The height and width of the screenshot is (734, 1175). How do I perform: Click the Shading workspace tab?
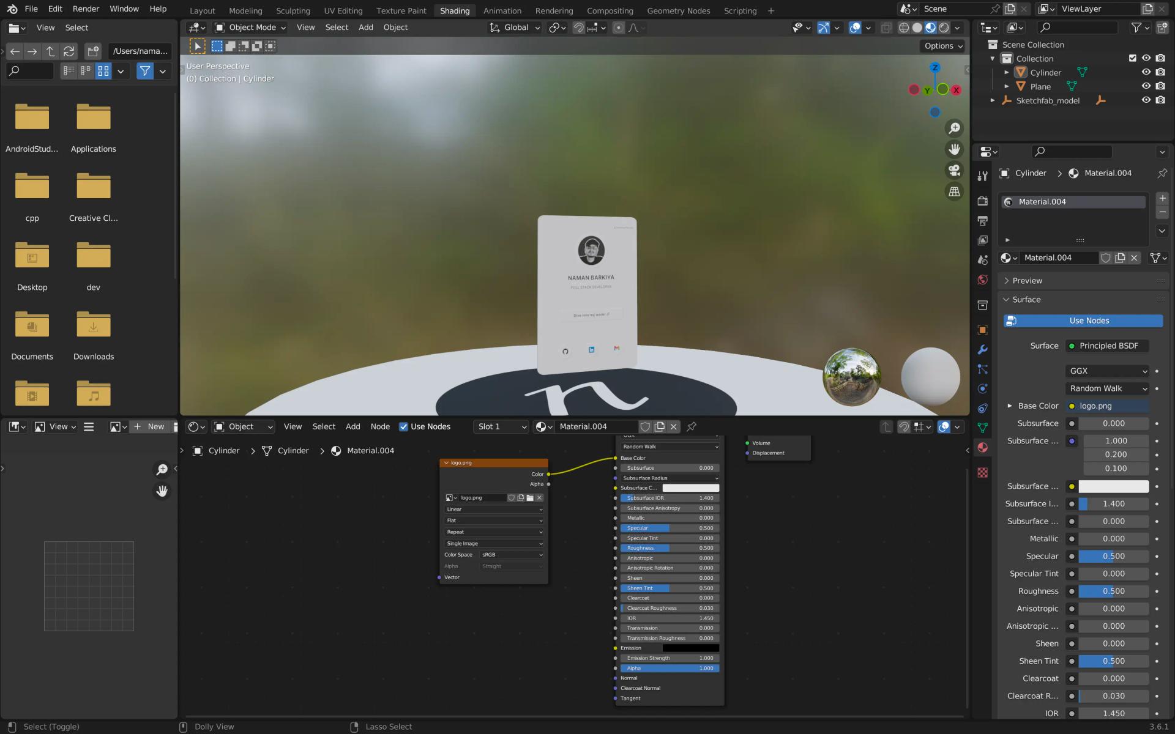pos(454,10)
